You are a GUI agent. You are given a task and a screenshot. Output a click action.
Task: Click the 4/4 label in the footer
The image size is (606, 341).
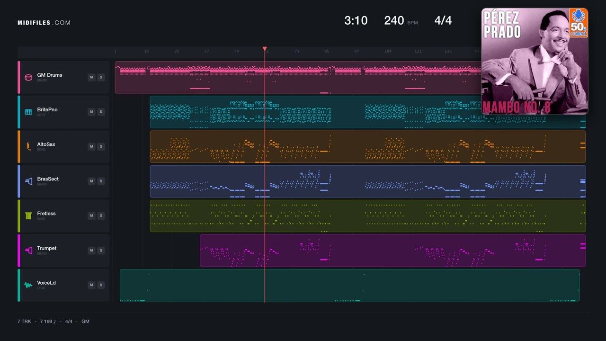pyautogui.click(x=69, y=322)
